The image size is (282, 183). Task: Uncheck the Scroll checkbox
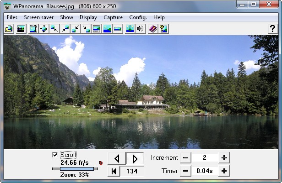pyautogui.click(x=55, y=155)
